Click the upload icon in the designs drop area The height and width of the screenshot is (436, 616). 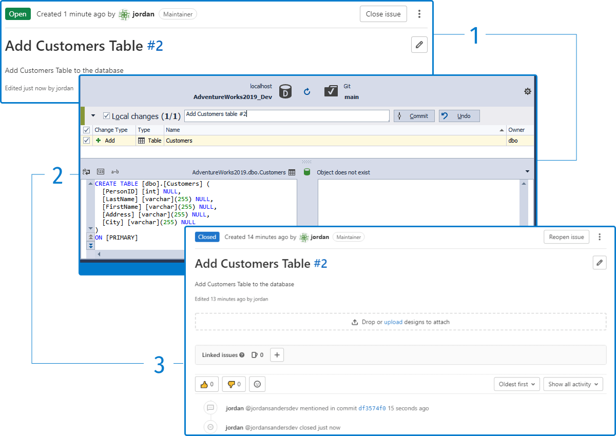point(354,322)
